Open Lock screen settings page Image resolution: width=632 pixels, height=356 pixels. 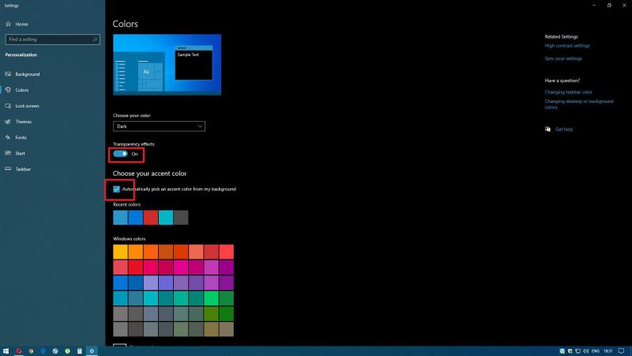click(27, 106)
